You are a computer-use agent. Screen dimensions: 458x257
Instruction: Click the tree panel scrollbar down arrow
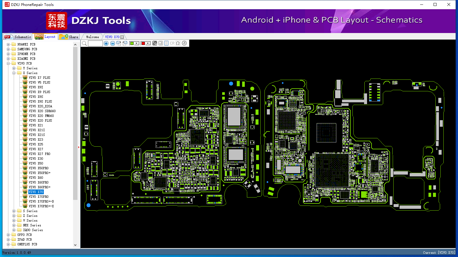(x=75, y=245)
